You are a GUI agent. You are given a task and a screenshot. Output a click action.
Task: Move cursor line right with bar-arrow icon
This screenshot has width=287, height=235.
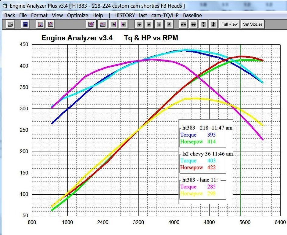click(124, 24)
